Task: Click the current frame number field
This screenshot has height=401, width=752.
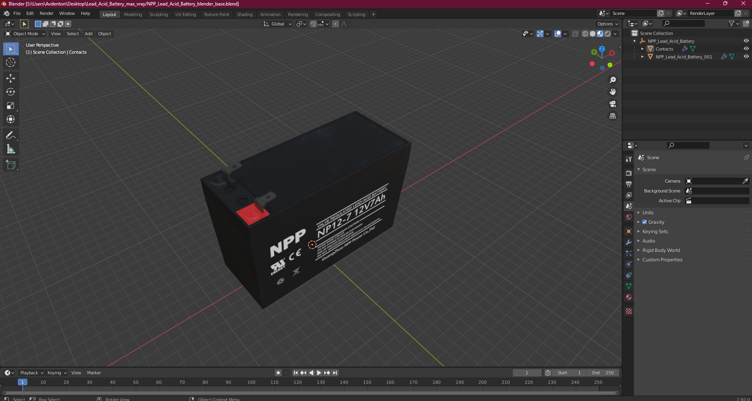Action: coord(527,373)
